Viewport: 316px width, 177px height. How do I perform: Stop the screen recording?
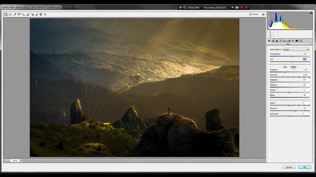246,8
